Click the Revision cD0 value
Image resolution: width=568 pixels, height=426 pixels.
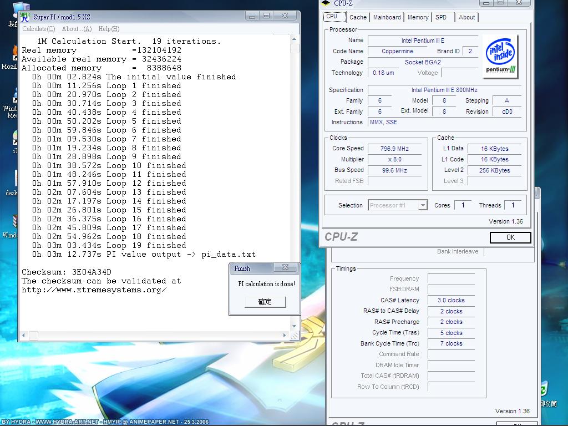tap(507, 111)
